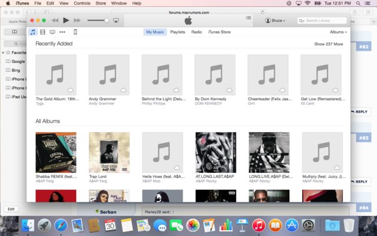Click the REPLY button under post #82
The height and width of the screenshot is (236, 377).
point(360,112)
